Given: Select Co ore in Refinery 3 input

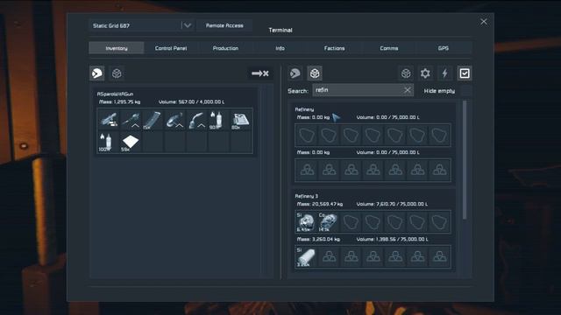Looking at the screenshot, I should point(329,221).
